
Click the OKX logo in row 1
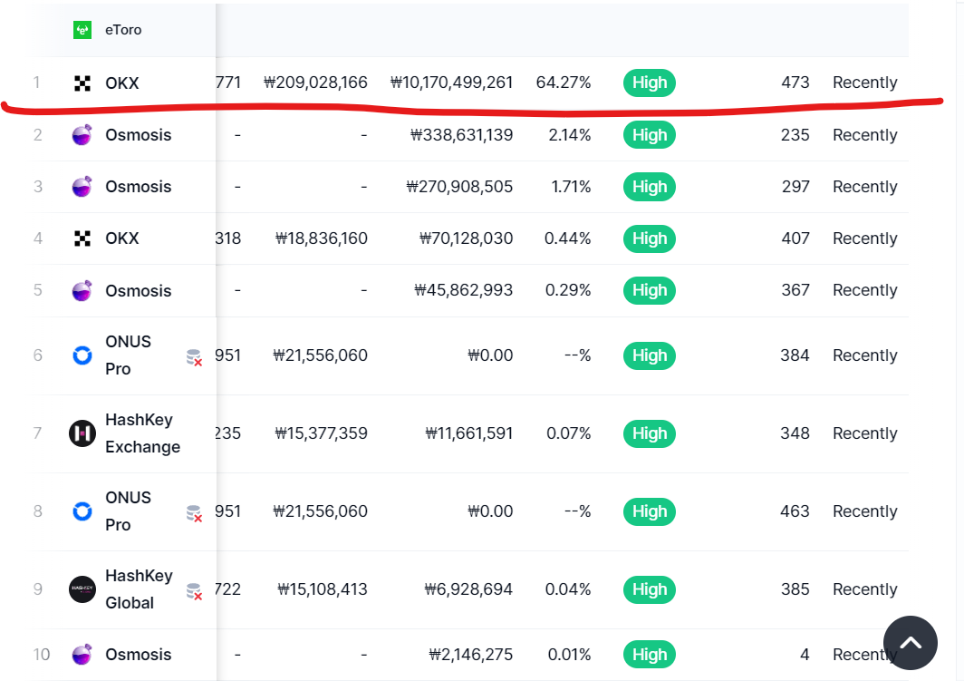82,83
